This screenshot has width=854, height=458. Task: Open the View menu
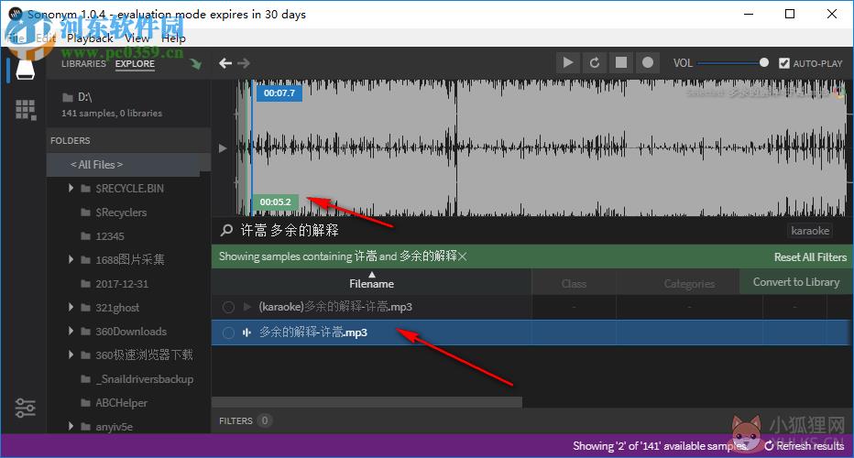137,38
